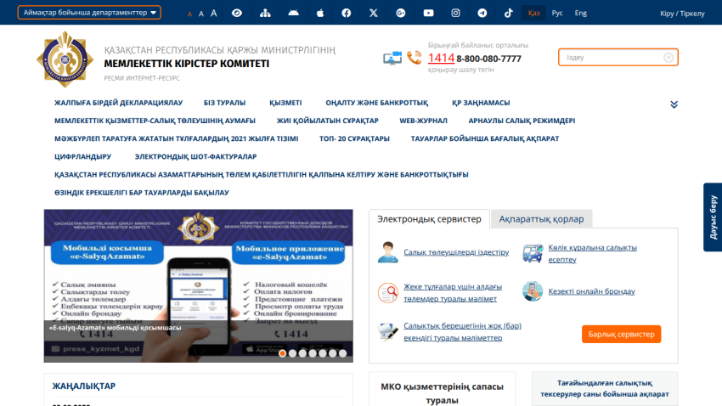Open the Android app icon
Image resolution: width=722 pixels, height=406 pixels.
click(x=293, y=13)
